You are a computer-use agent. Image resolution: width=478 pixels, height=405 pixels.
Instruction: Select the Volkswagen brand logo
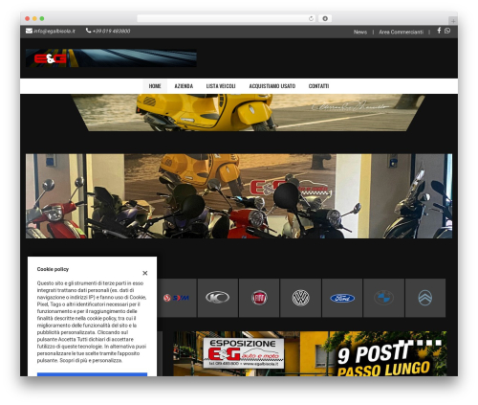(x=300, y=298)
